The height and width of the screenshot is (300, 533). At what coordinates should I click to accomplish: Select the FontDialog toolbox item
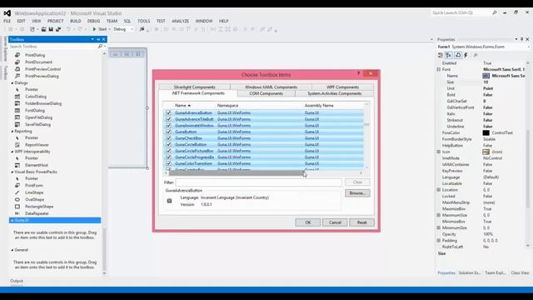pos(35,111)
